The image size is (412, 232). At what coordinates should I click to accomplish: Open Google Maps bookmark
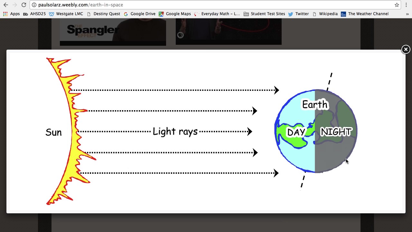(x=175, y=14)
